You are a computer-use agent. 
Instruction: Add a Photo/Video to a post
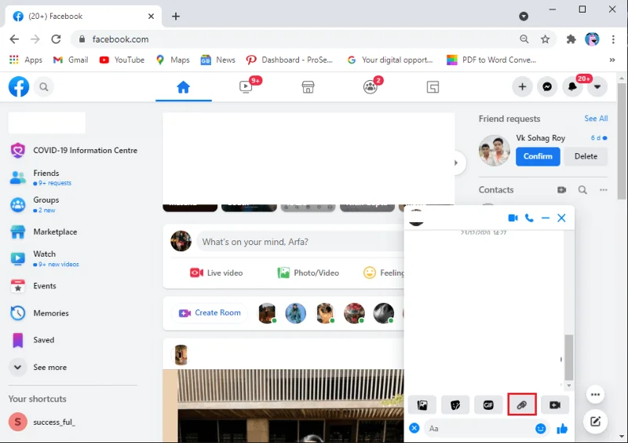309,273
